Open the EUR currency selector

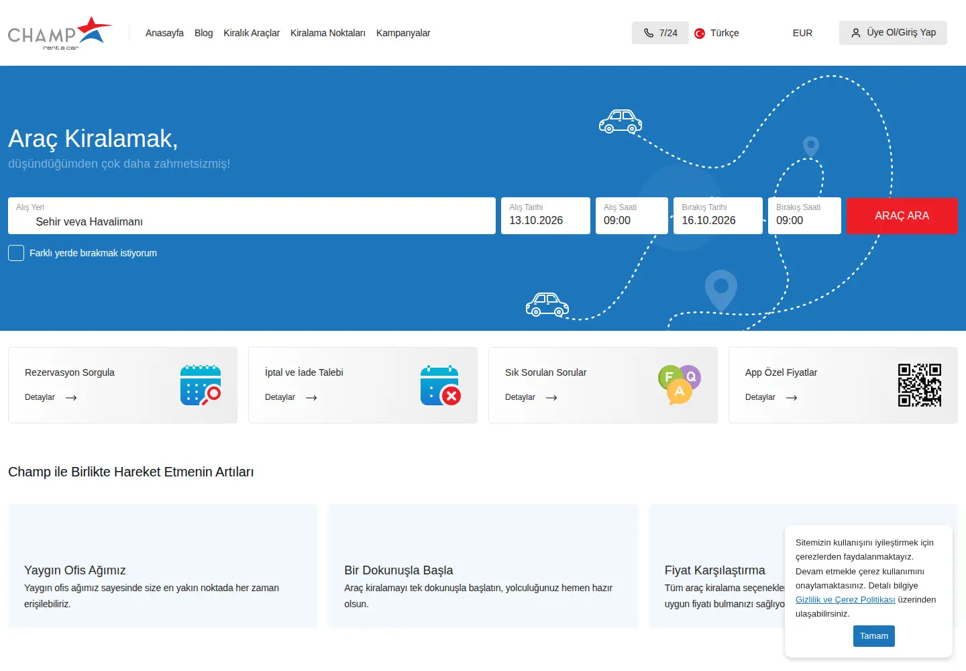[802, 33]
